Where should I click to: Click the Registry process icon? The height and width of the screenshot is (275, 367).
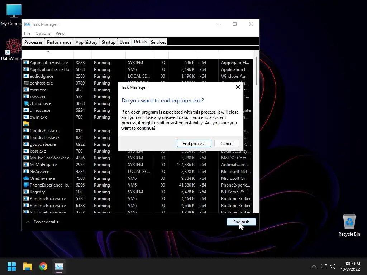click(x=26, y=192)
